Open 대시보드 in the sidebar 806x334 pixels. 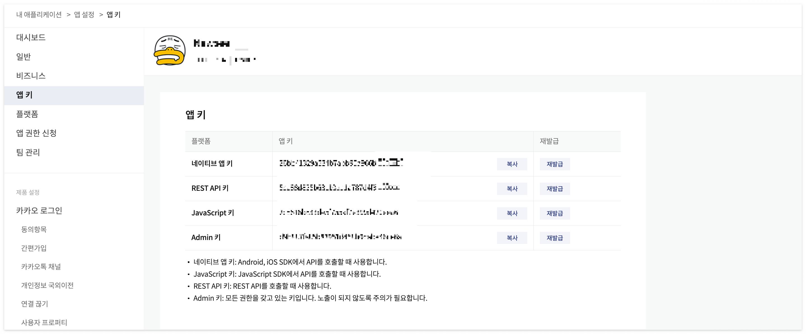(31, 37)
